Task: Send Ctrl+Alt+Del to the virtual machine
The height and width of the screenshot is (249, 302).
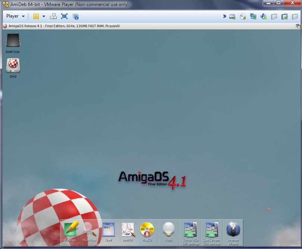Action: click(x=53, y=16)
